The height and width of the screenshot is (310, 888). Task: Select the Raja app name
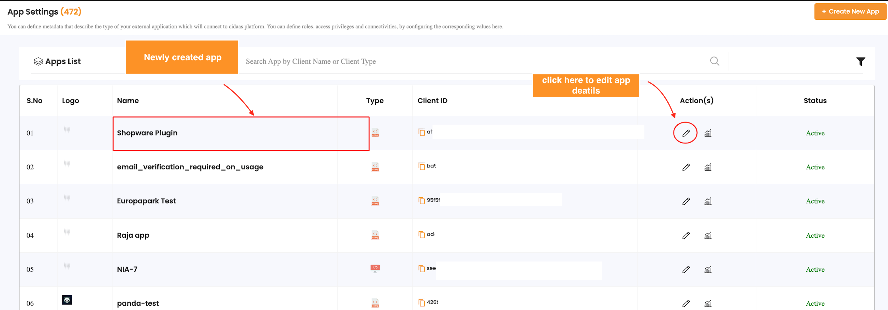click(x=133, y=235)
